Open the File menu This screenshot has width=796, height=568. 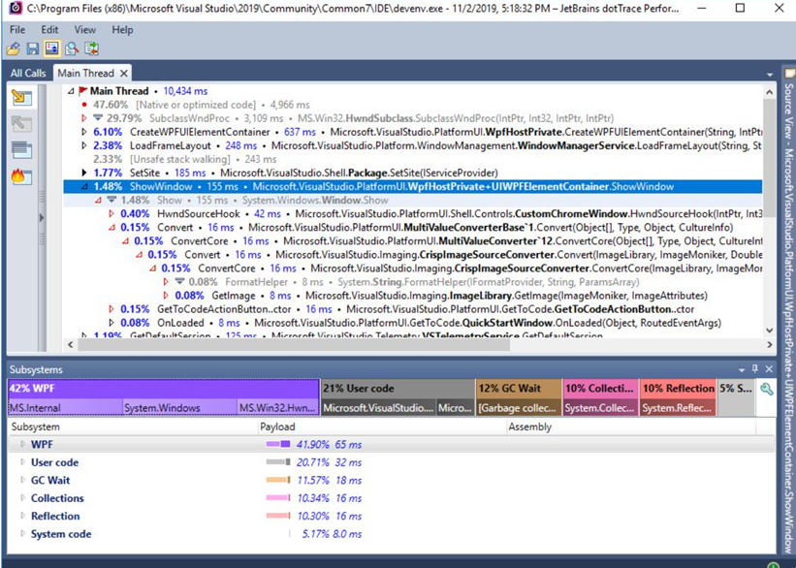[17, 29]
